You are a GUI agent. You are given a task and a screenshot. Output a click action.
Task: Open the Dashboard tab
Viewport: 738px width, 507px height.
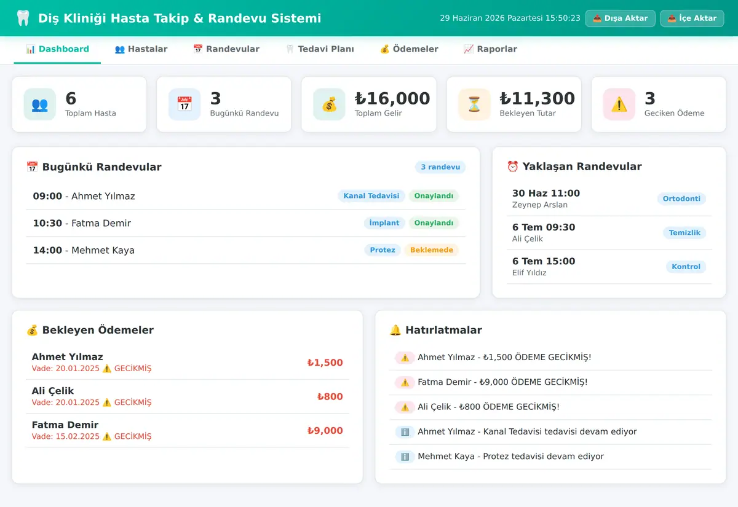tap(57, 49)
